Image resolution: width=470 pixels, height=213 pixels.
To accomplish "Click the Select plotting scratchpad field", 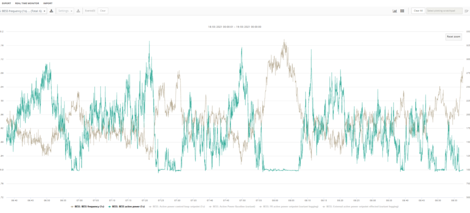I will [444, 11].
